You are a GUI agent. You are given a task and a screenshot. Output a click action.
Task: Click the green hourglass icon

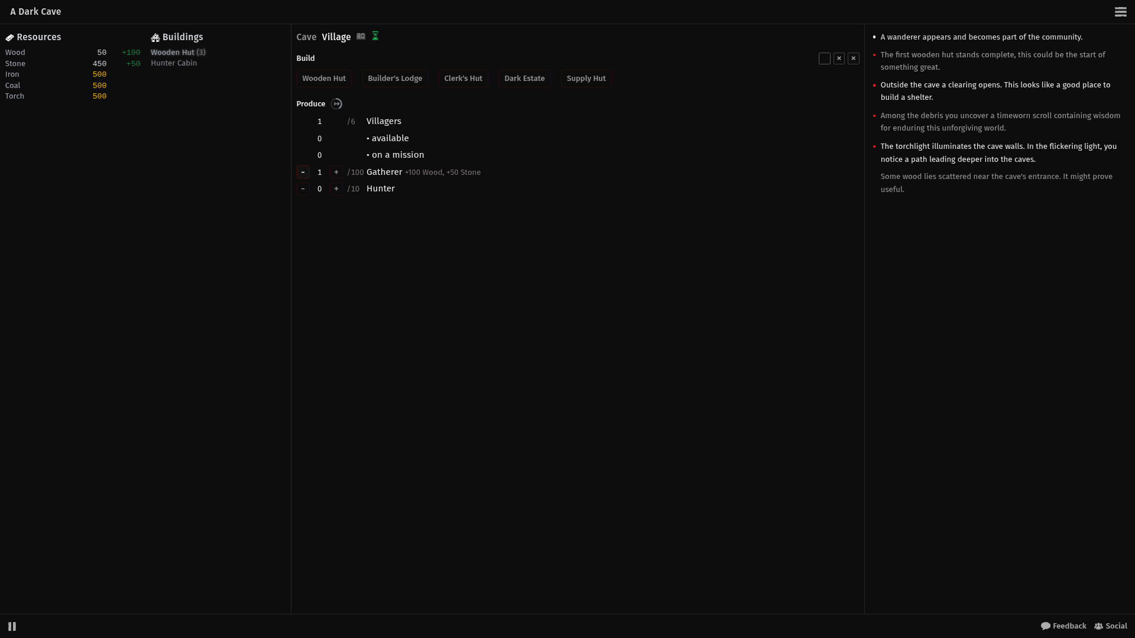pyautogui.click(x=375, y=37)
